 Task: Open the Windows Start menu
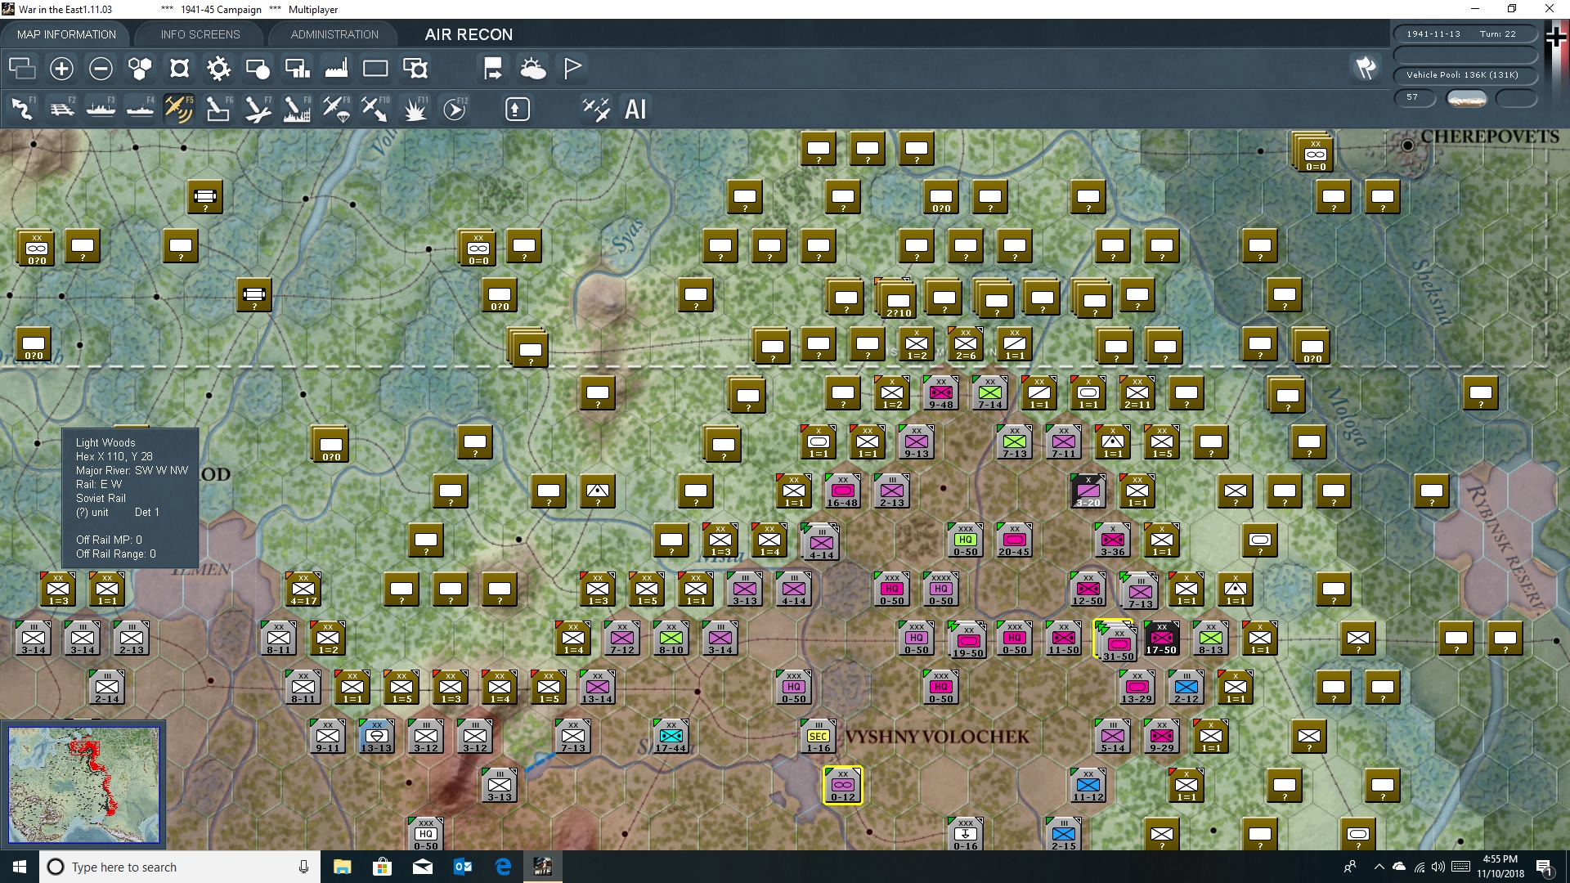click(x=20, y=867)
